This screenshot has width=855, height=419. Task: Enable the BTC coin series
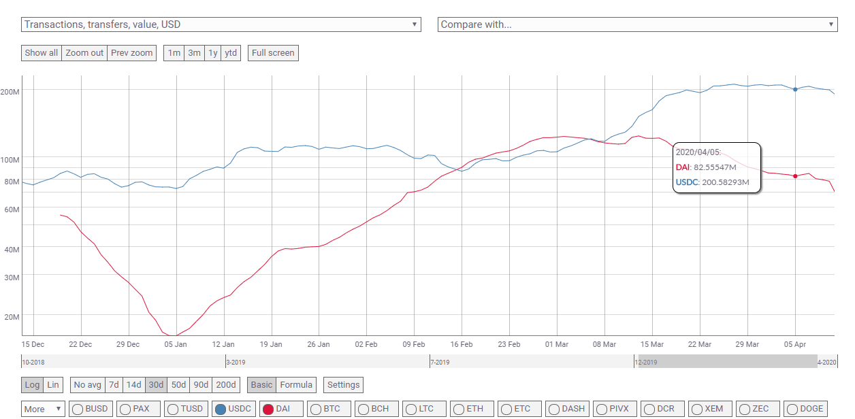[x=331, y=409]
